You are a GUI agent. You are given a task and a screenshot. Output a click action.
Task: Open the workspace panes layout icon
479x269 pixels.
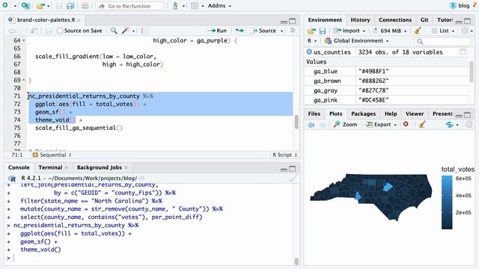point(195,6)
